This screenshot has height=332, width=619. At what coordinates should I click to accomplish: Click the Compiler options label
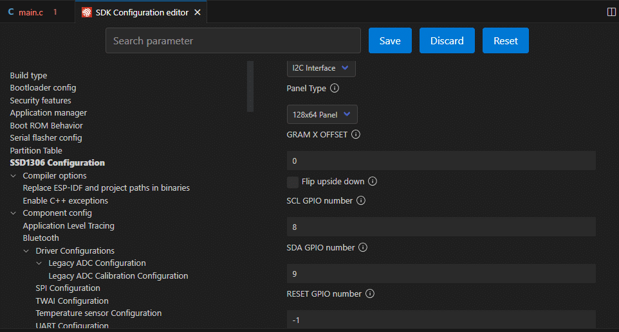[55, 176]
